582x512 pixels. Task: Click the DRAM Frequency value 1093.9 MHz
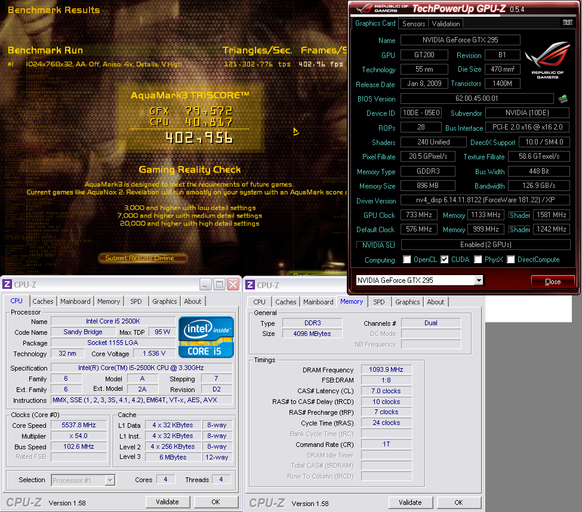(x=386, y=369)
